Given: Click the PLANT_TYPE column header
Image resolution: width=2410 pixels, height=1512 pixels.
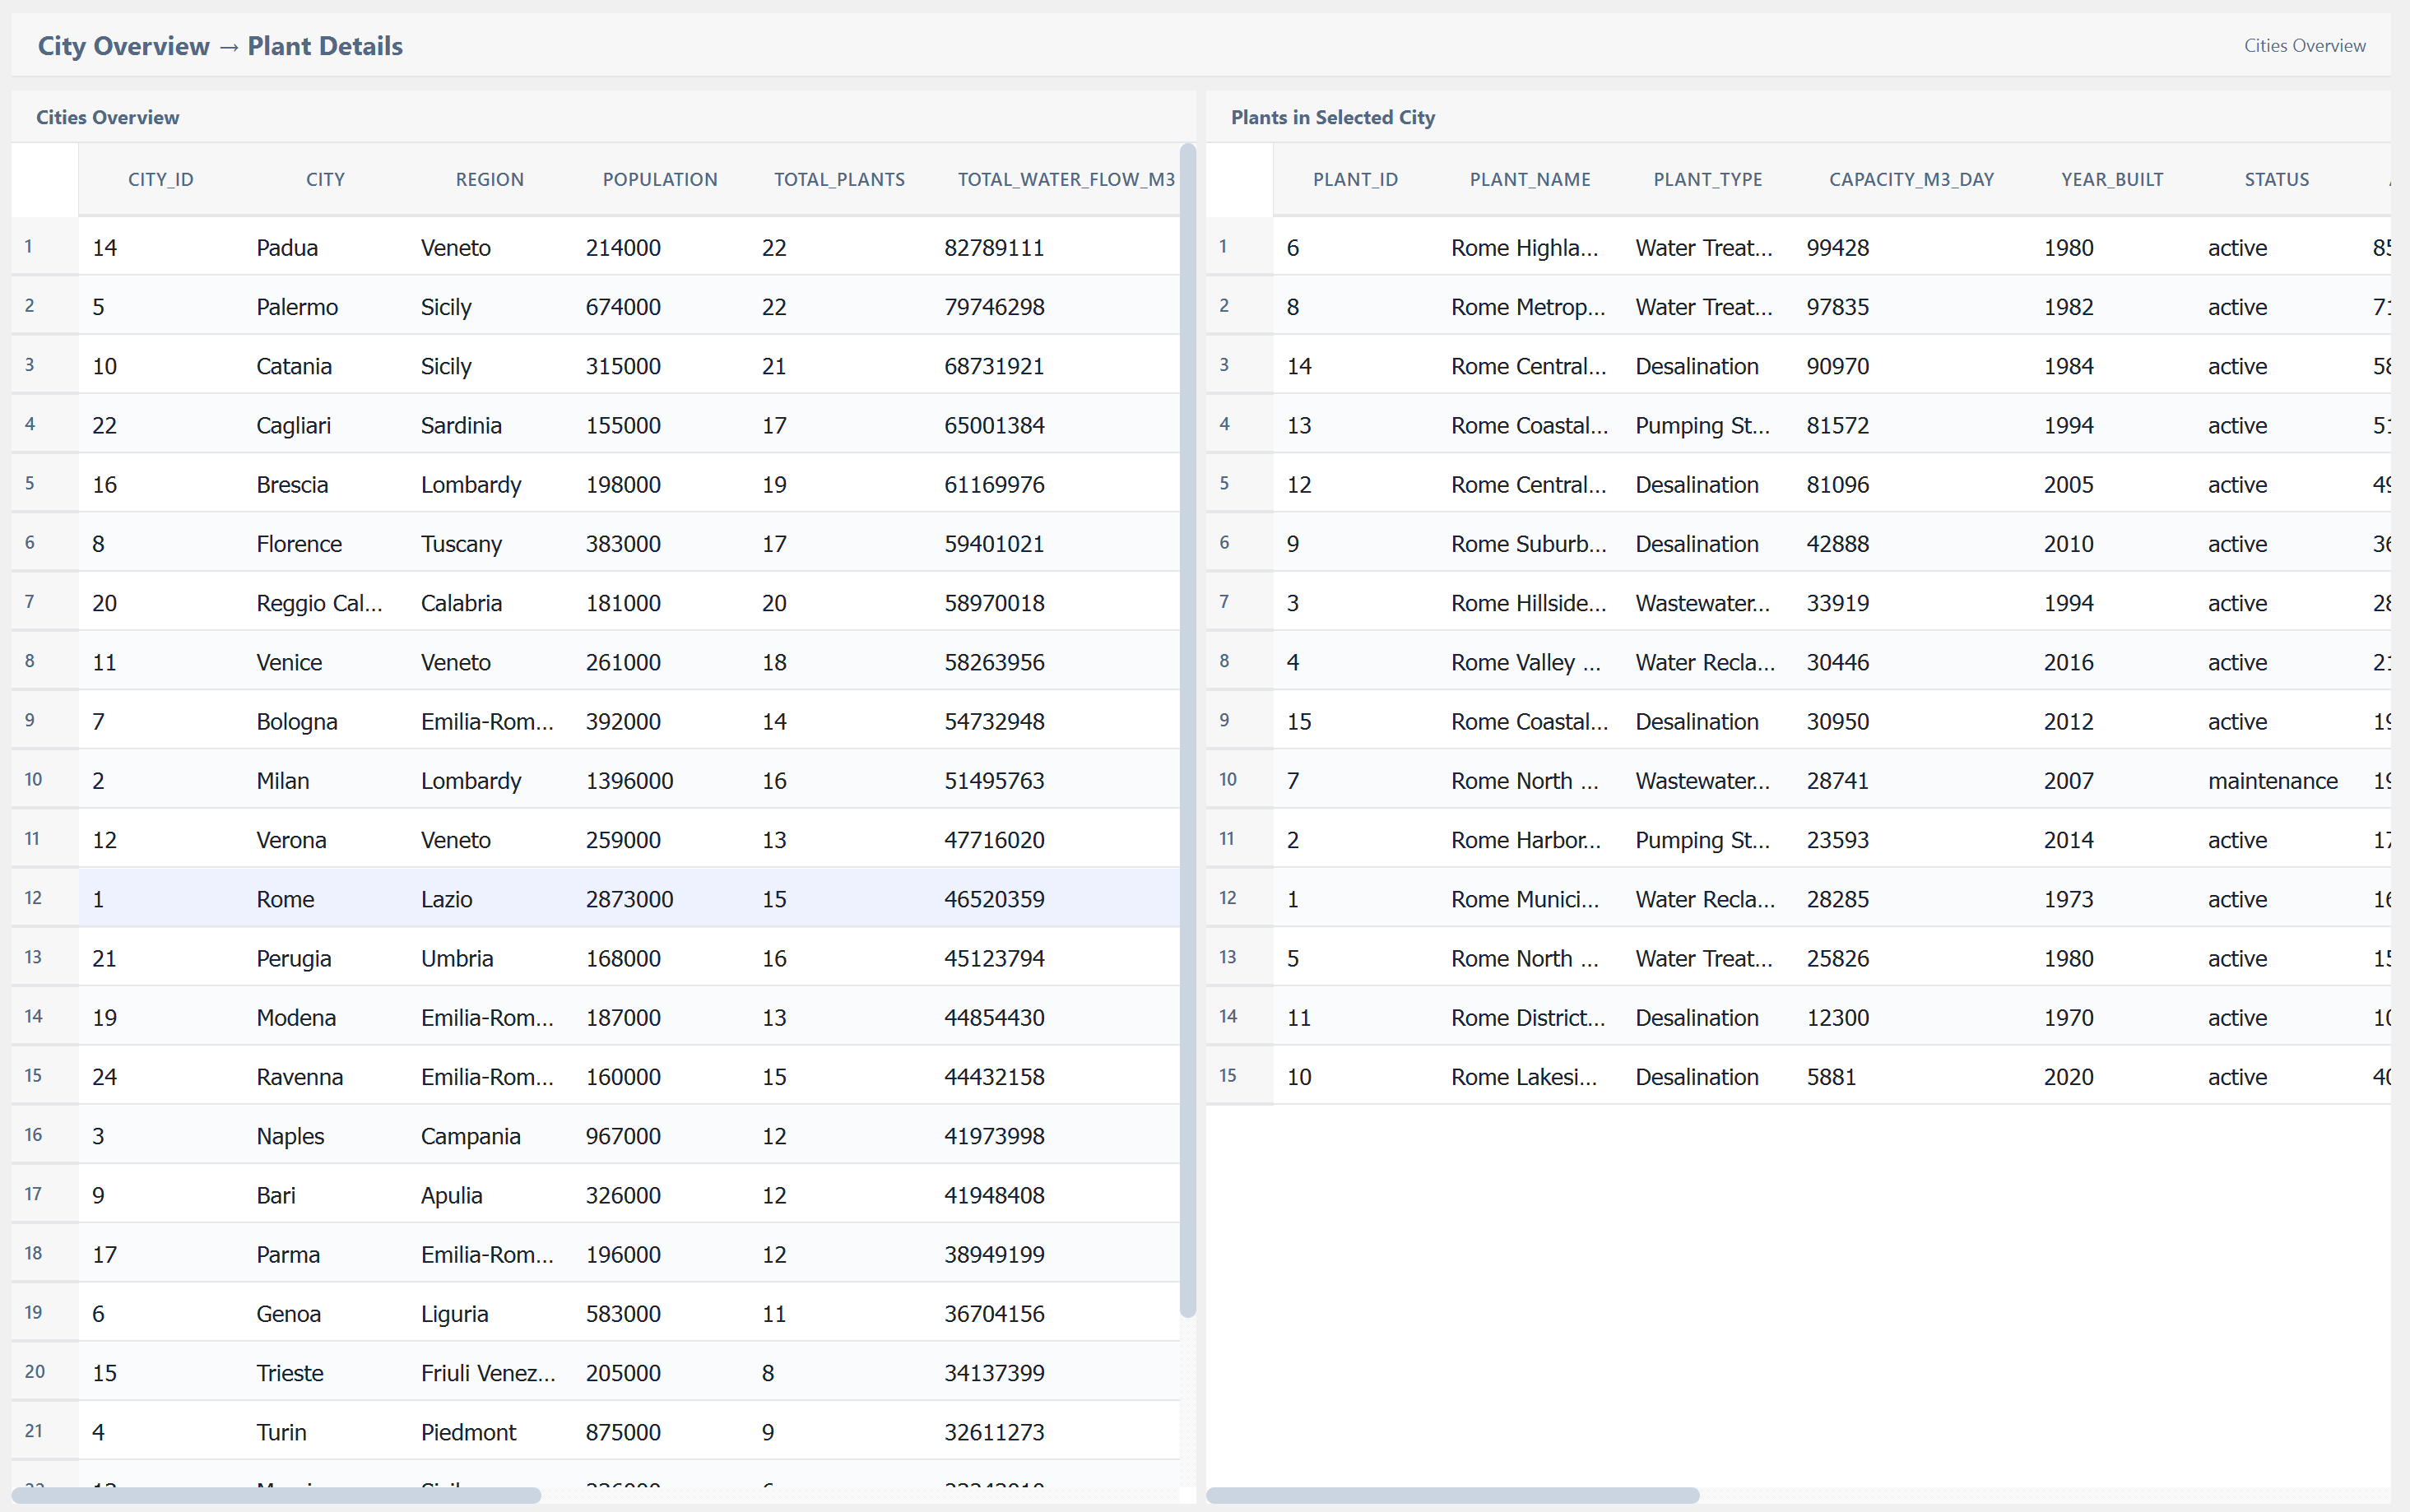Looking at the screenshot, I should tap(1707, 180).
